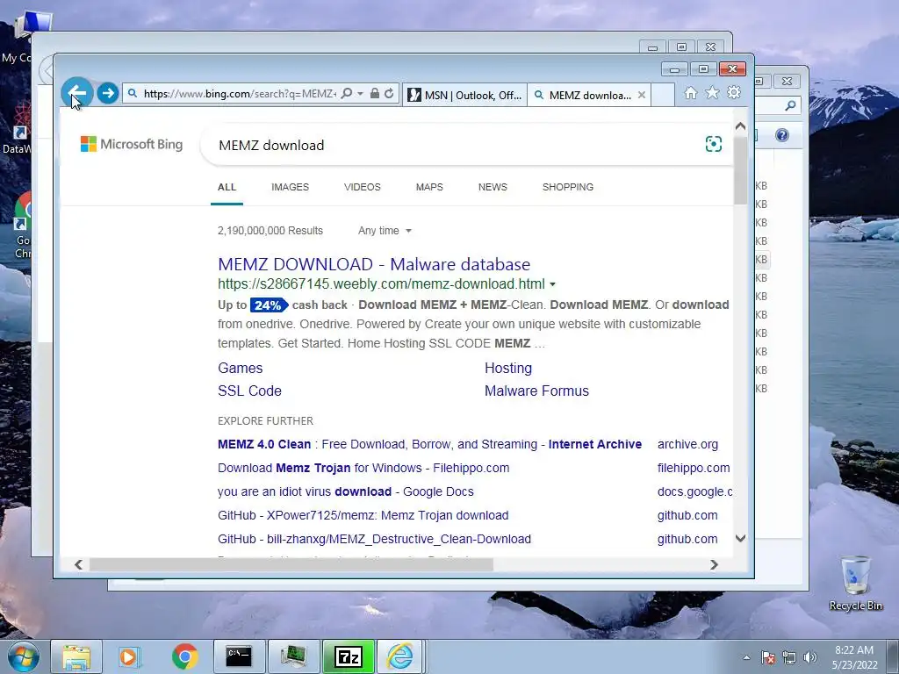Screen dimensions: 899x674
Task: Switch to the VIDEOS search tab
Action: tap(363, 187)
